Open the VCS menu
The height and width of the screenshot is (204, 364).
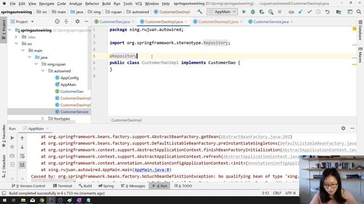(x=138, y=4)
